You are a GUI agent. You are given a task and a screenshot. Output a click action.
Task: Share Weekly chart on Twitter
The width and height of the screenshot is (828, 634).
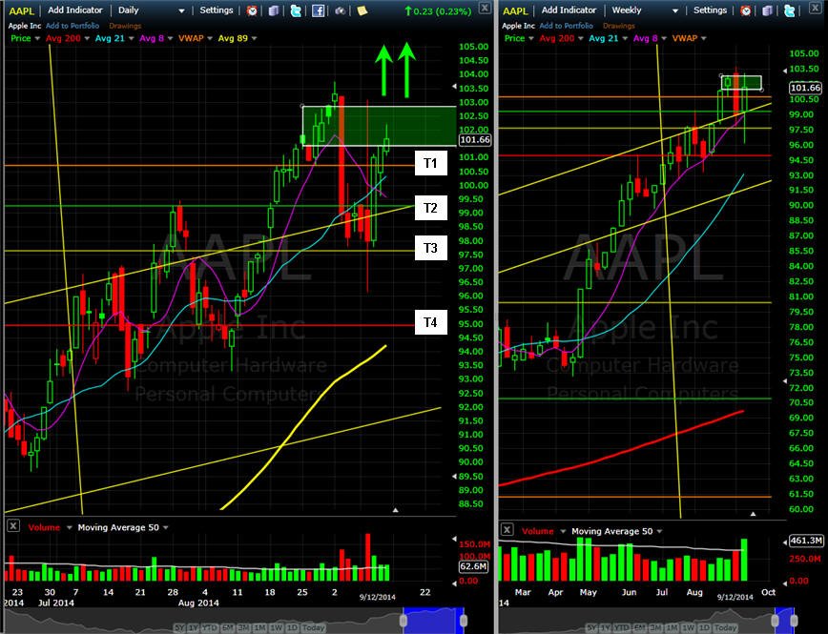(789, 10)
